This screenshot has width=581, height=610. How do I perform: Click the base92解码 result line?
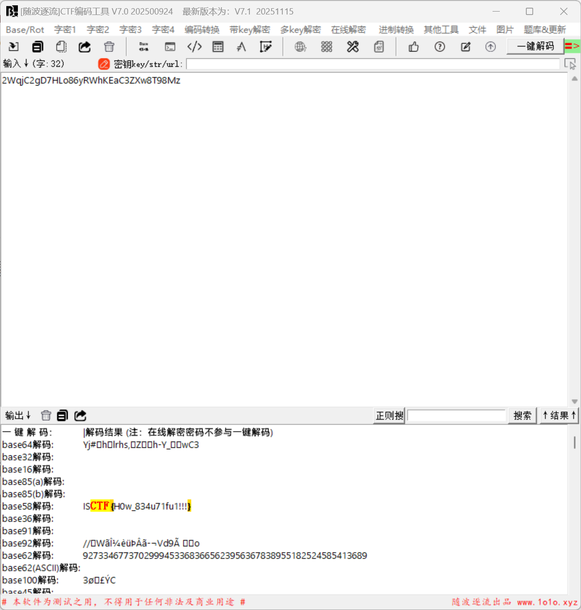141,543
